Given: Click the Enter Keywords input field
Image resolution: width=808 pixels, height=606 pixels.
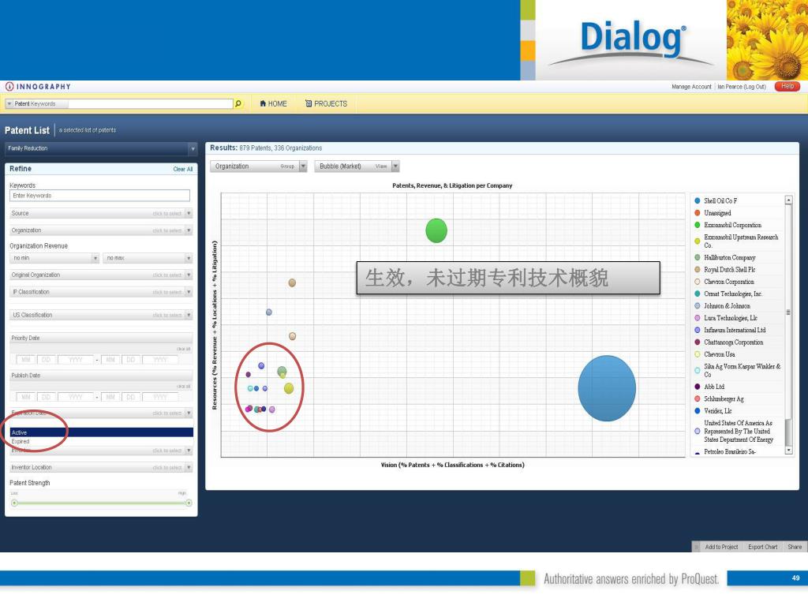Looking at the screenshot, I should (99, 196).
